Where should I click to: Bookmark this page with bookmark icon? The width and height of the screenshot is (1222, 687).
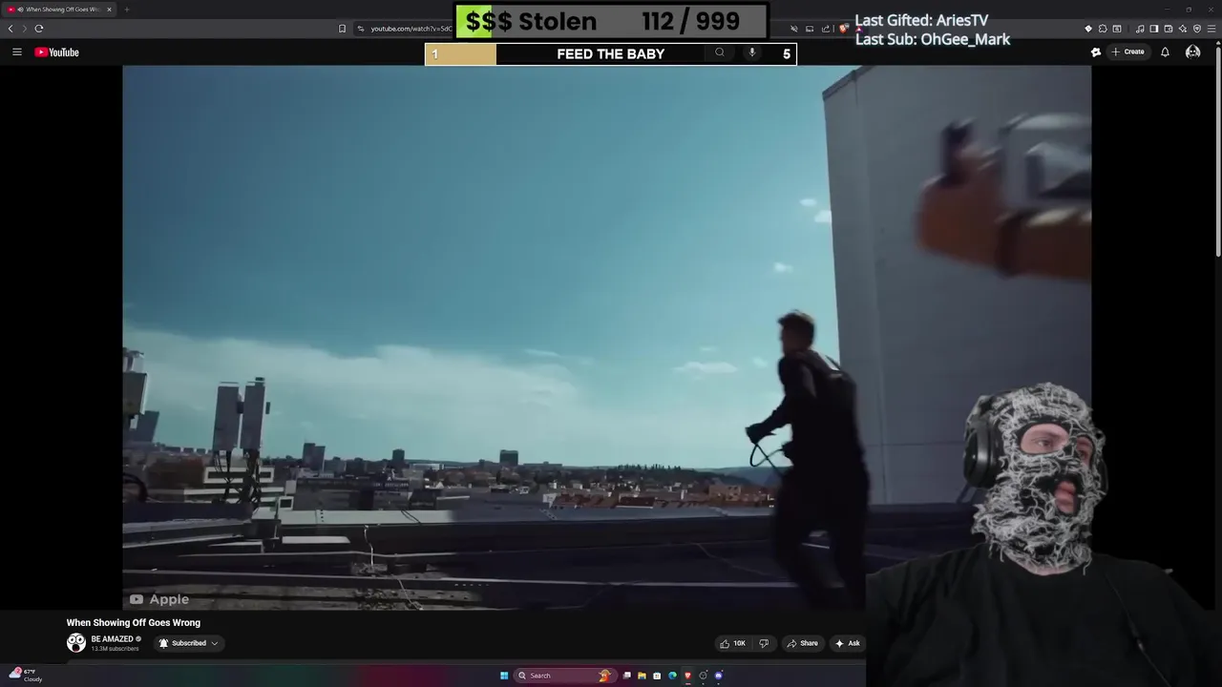[343, 29]
